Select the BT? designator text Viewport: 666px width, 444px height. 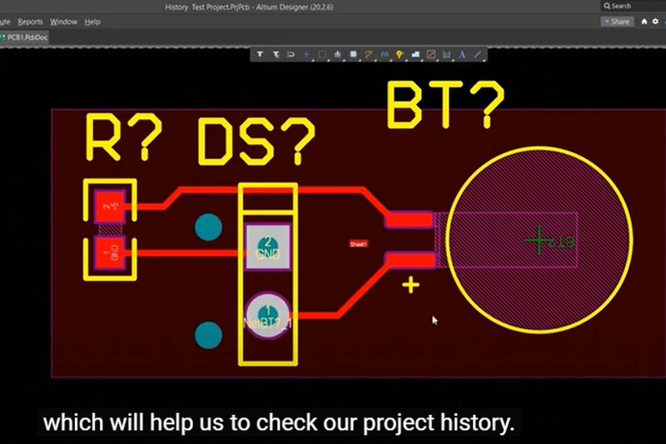pos(445,104)
